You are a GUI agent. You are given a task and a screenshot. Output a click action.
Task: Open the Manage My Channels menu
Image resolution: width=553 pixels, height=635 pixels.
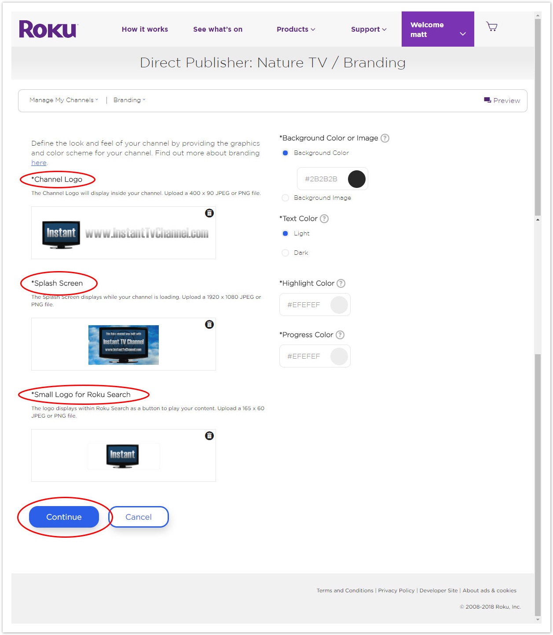click(x=64, y=100)
